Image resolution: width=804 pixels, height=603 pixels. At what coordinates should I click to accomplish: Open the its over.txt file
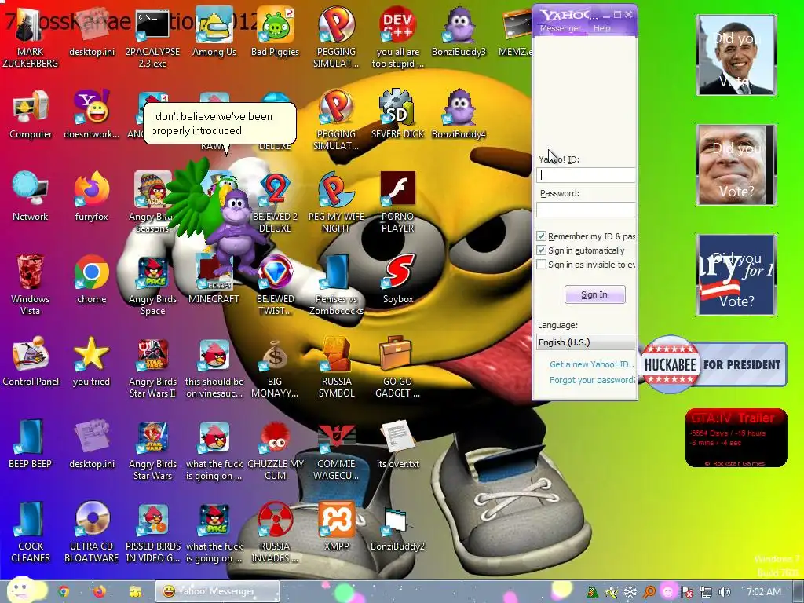point(398,444)
